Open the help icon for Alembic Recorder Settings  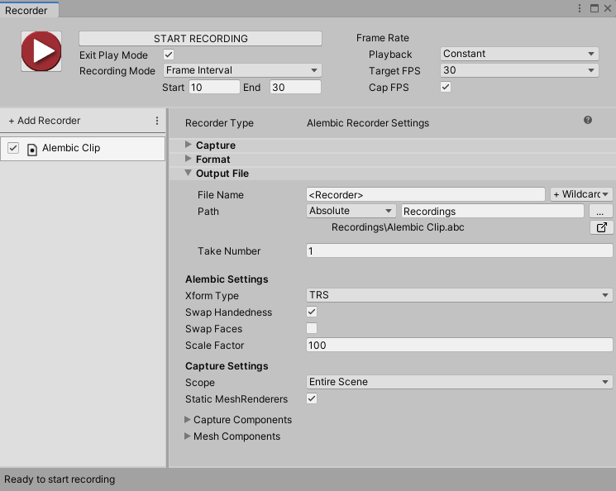(588, 120)
